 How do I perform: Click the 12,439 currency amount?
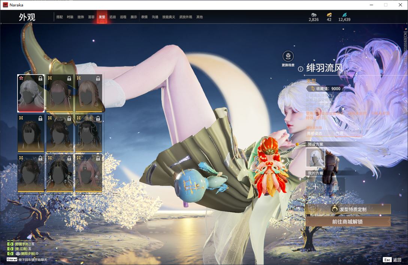click(x=344, y=19)
